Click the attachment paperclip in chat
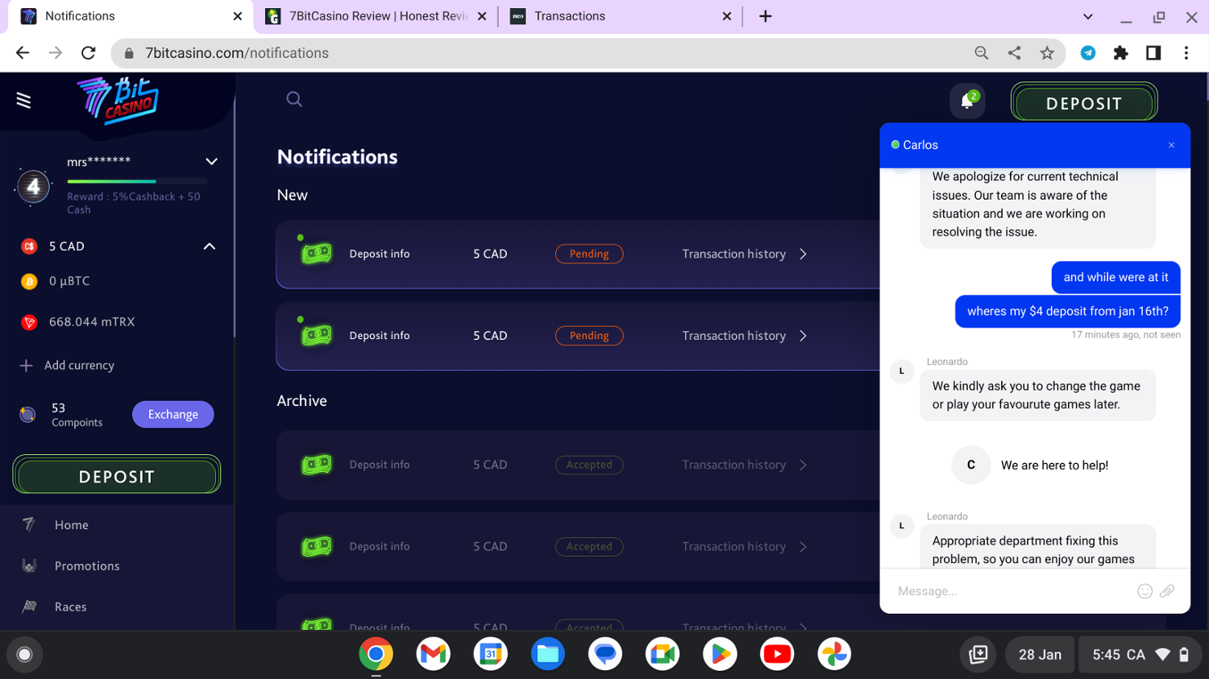This screenshot has width=1209, height=679. click(1167, 591)
